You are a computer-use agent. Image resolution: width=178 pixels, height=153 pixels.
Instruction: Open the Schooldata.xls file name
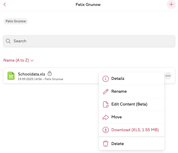pyautogui.click(x=31, y=74)
